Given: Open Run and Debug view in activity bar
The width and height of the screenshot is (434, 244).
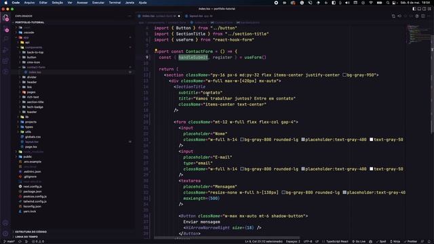Looking at the screenshot, I should tap(5, 50).
